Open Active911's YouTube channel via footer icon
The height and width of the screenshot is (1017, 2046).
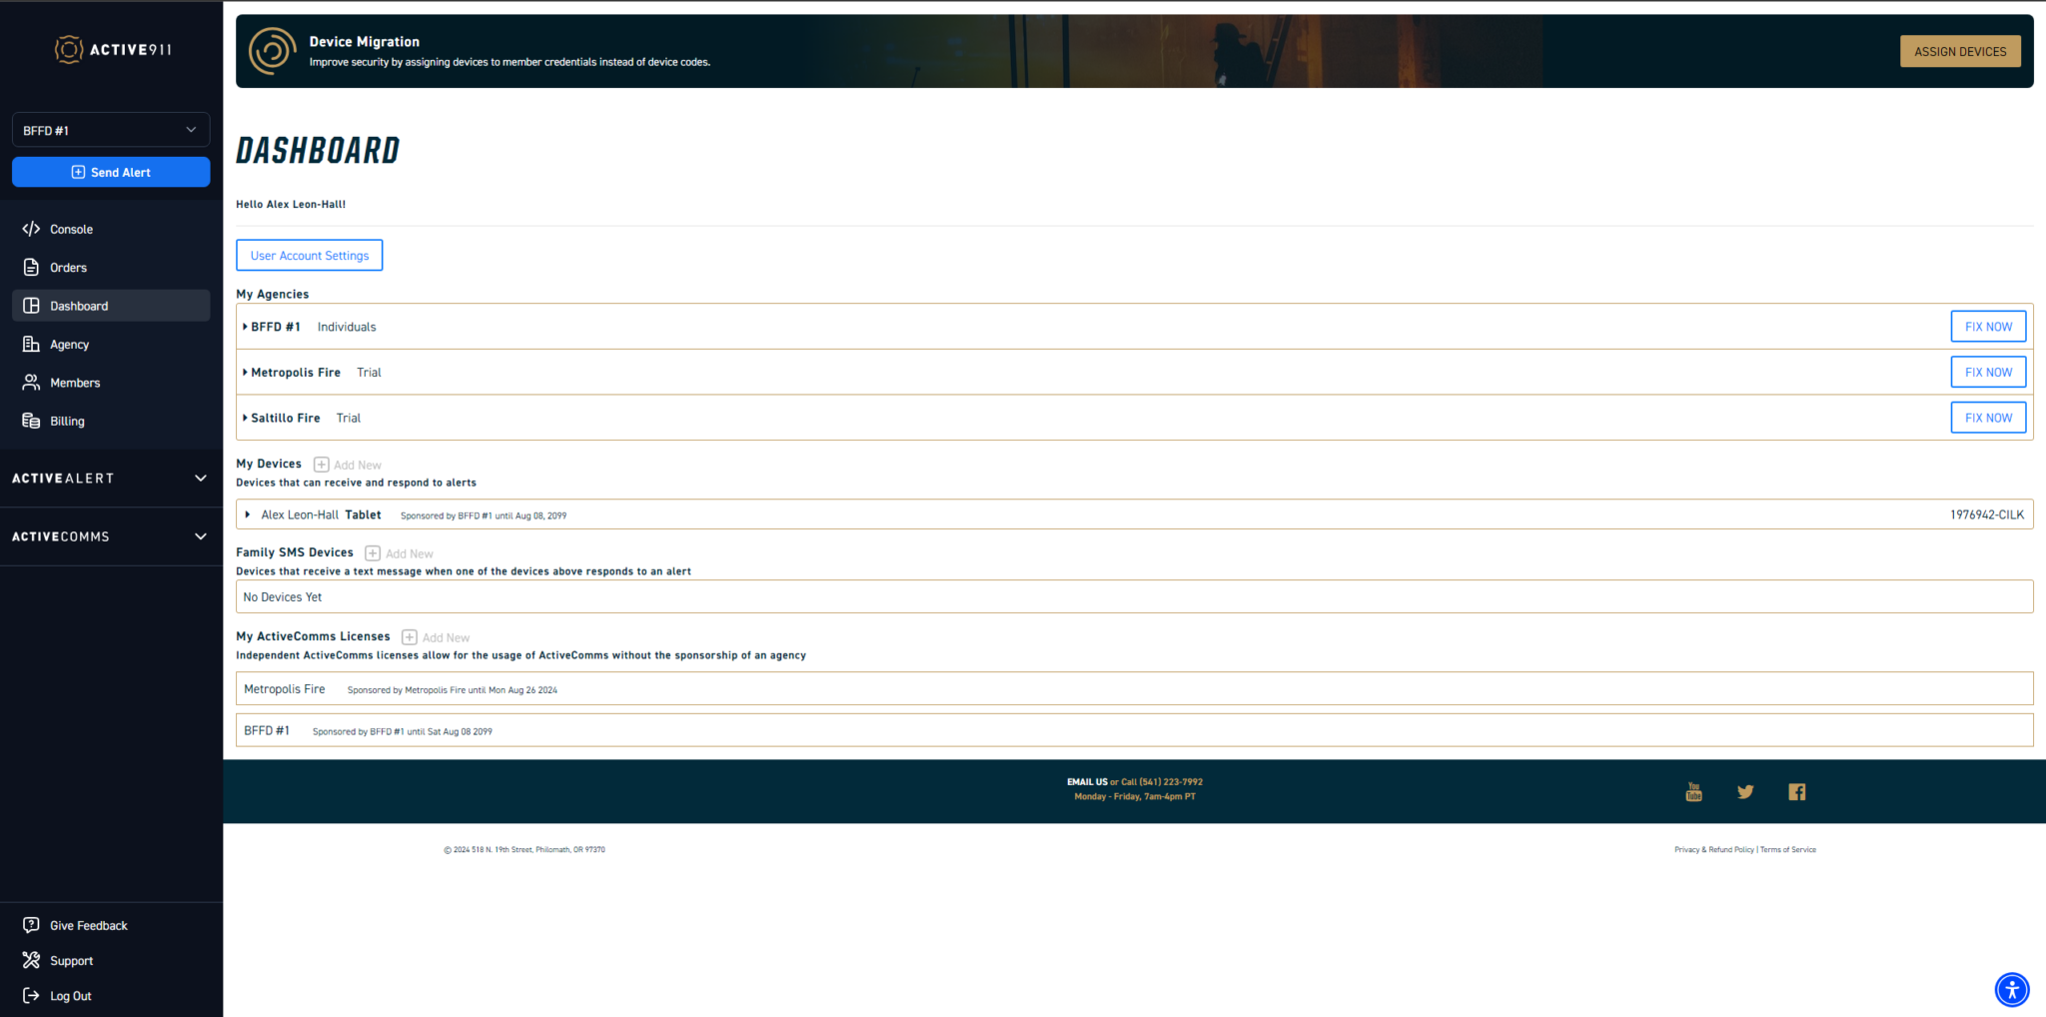1693,791
